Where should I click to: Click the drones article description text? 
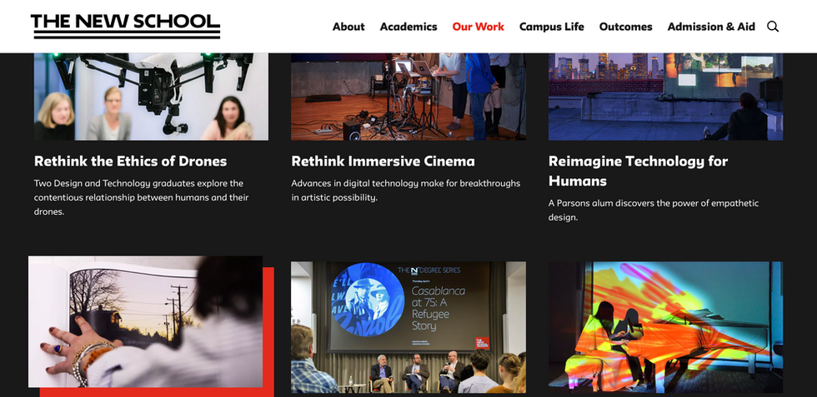click(141, 198)
